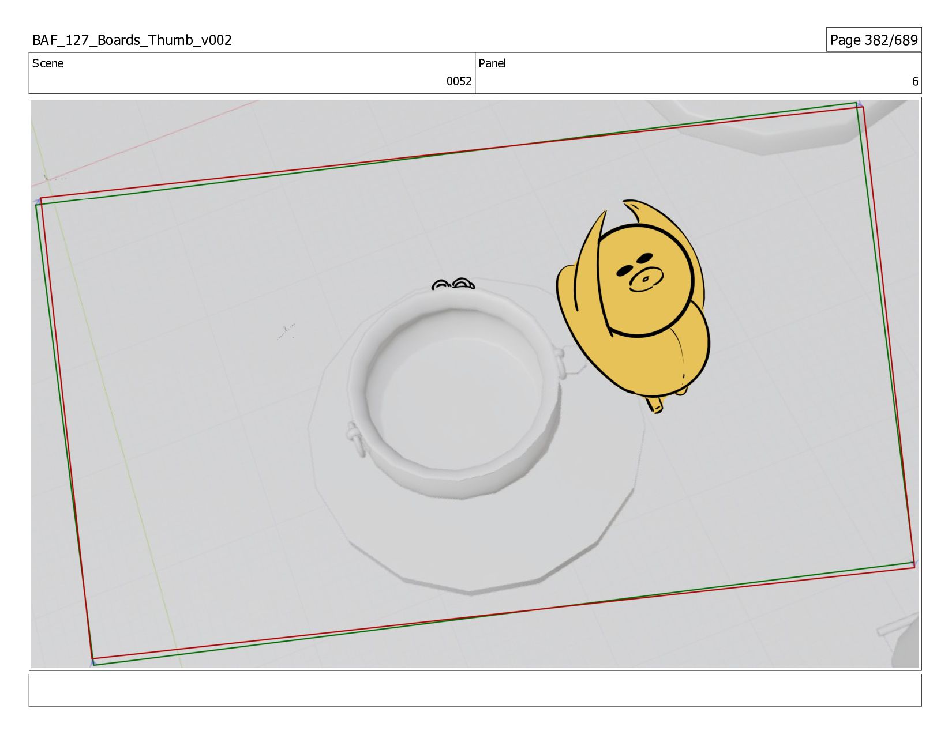Click the empty notes box below the panel
Screen dimensions: 952x735
[475, 690]
